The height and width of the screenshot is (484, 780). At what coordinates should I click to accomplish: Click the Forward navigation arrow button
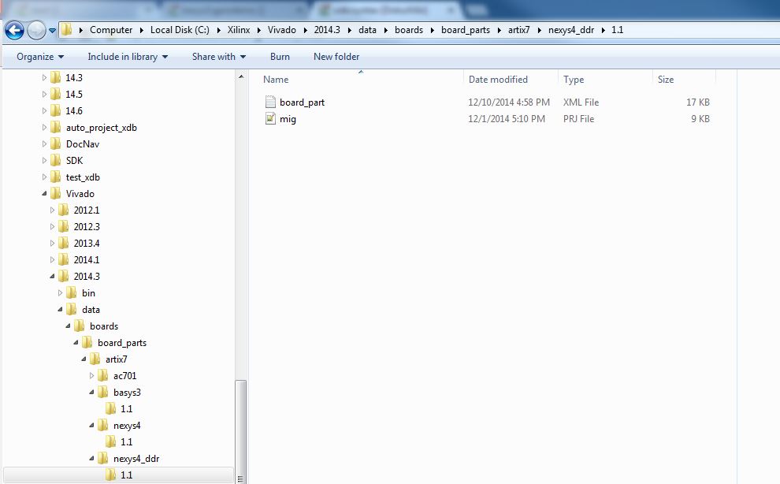click(x=36, y=31)
